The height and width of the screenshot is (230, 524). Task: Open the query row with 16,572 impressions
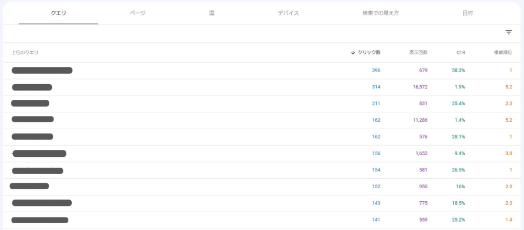(262, 87)
